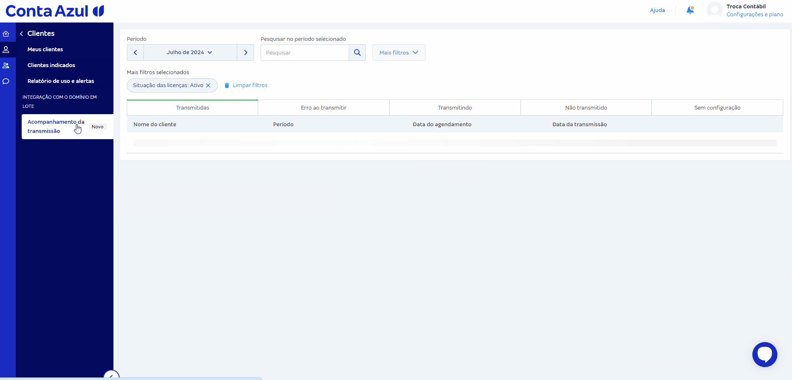The width and height of the screenshot is (792, 380).
Task: Go to the next month
Action: 246,52
